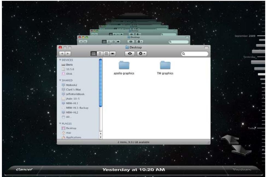Viewport: 266px width, 177px height.
Task: Select the 10.5.6 volume in sidebar
Action: pos(68,69)
